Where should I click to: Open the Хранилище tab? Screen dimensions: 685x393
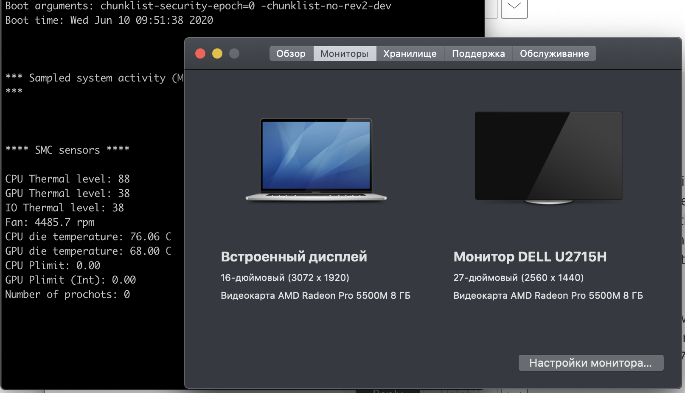410,53
